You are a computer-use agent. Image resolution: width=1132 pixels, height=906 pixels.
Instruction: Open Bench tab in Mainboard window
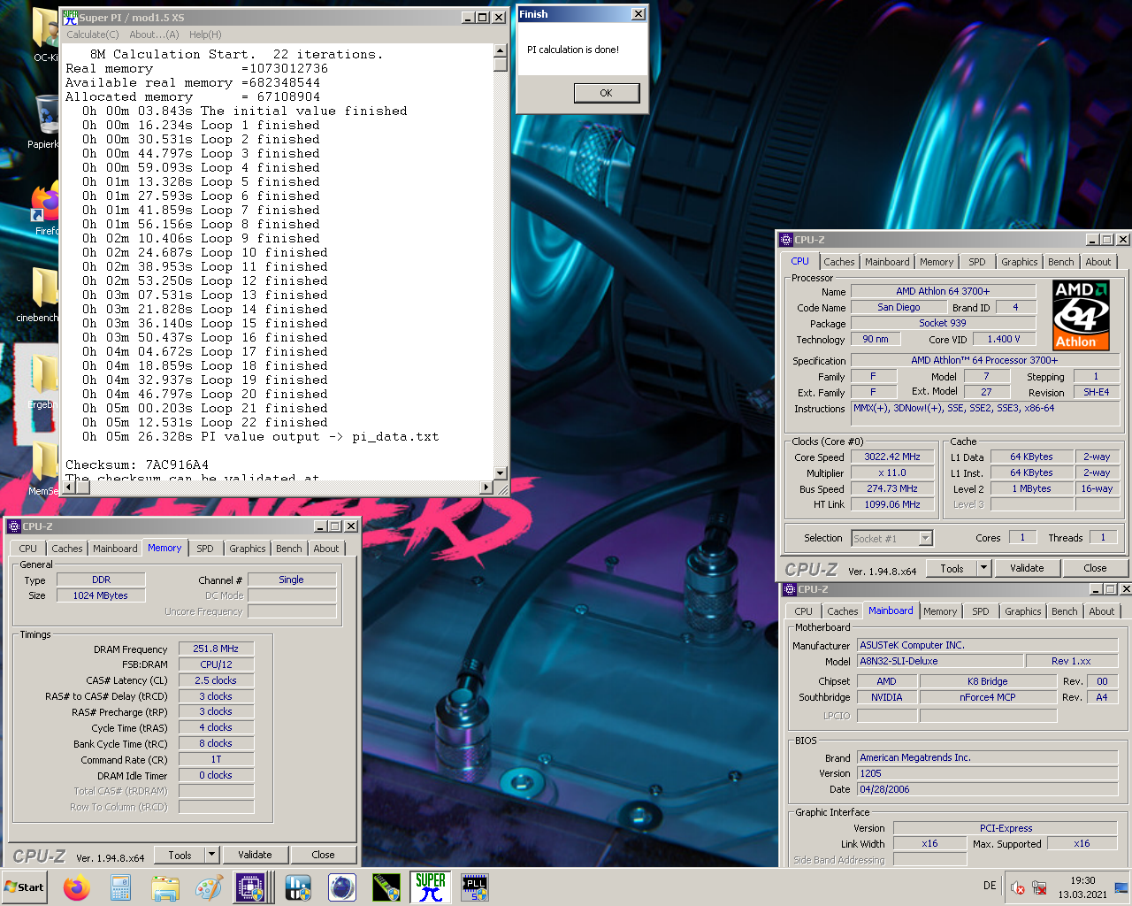1065,611
